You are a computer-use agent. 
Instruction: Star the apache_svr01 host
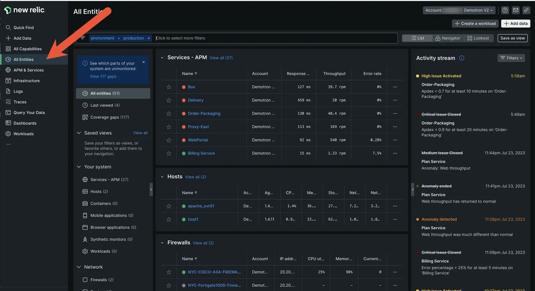click(x=169, y=206)
